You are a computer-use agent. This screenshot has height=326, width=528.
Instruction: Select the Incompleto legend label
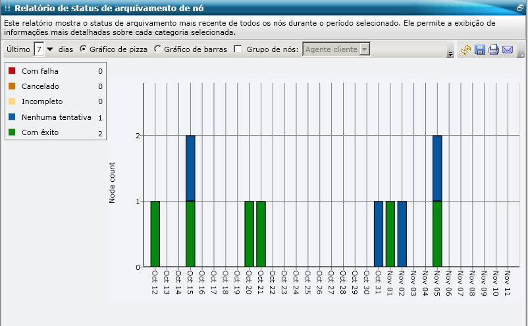[x=42, y=101]
